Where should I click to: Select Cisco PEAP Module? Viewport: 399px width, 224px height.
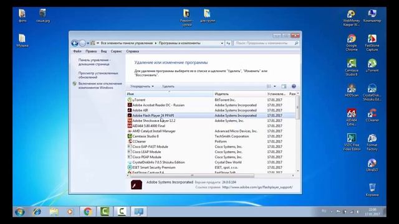coord(211,157)
